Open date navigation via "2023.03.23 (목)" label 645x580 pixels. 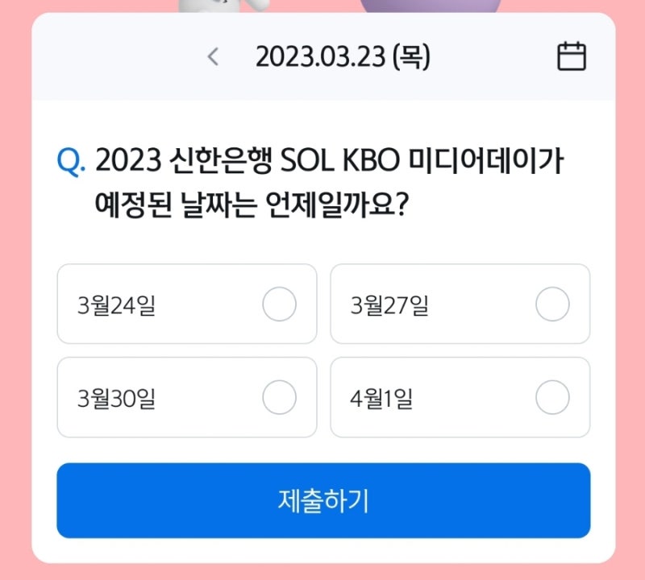pos(345,56)
